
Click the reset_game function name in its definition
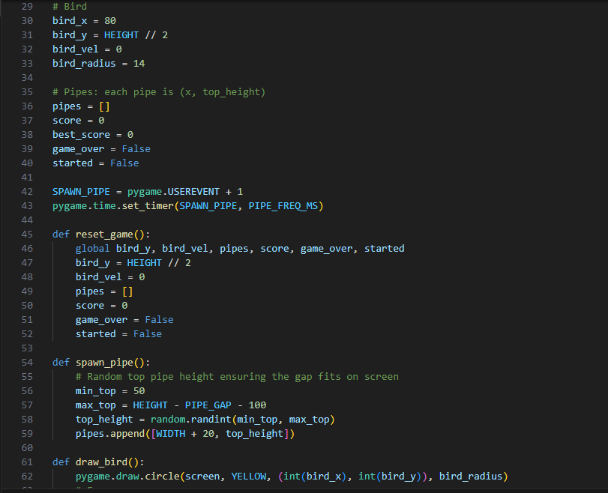104,234
